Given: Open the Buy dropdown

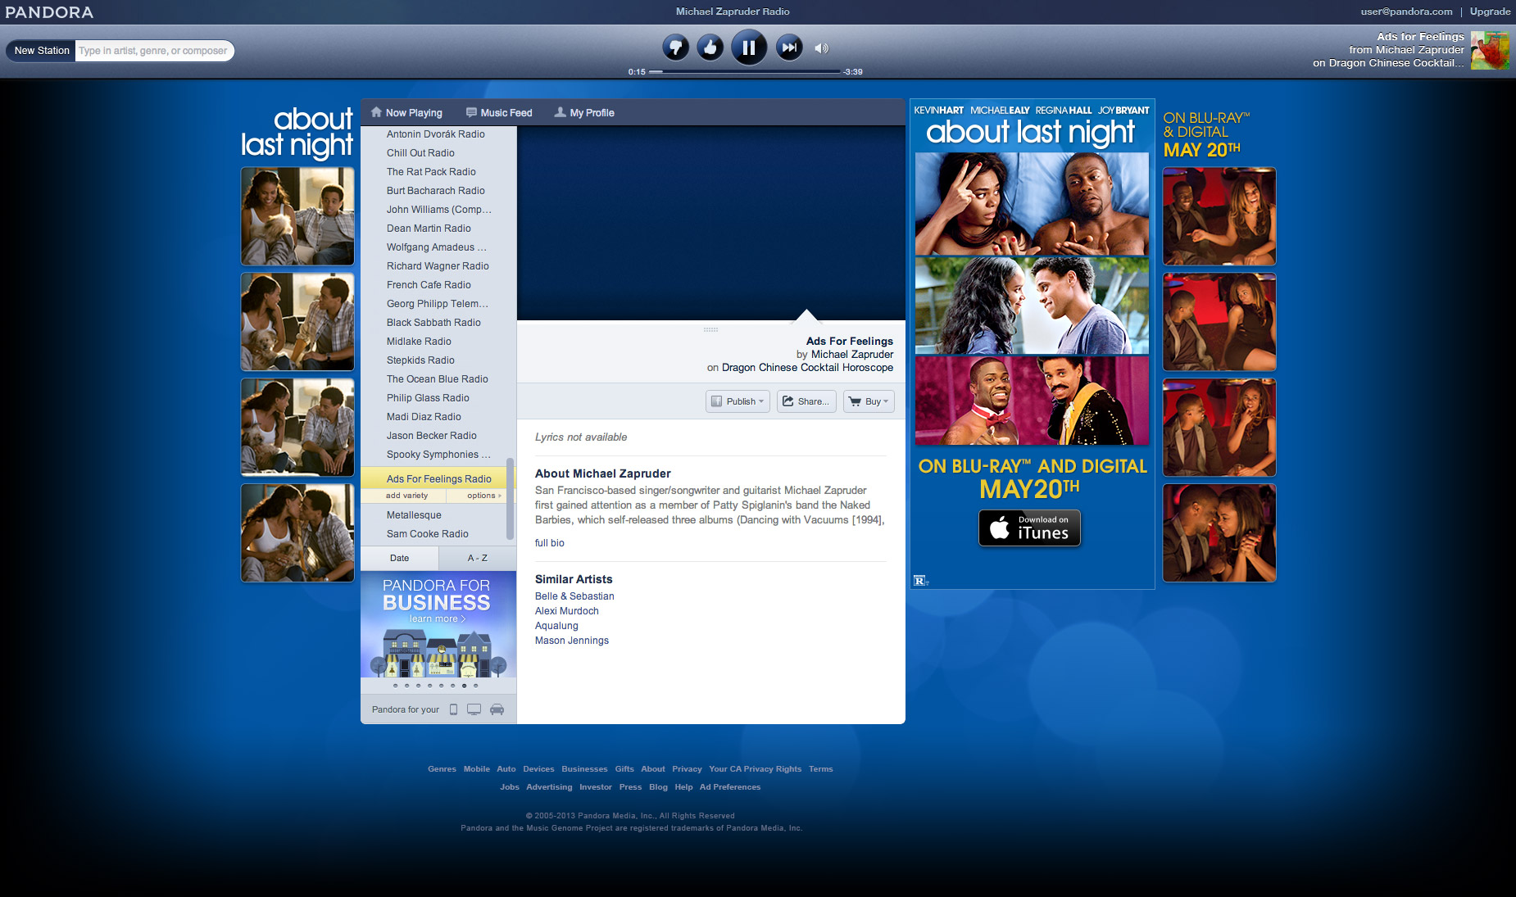Looking at the screenshot, I should click(868, 401).
